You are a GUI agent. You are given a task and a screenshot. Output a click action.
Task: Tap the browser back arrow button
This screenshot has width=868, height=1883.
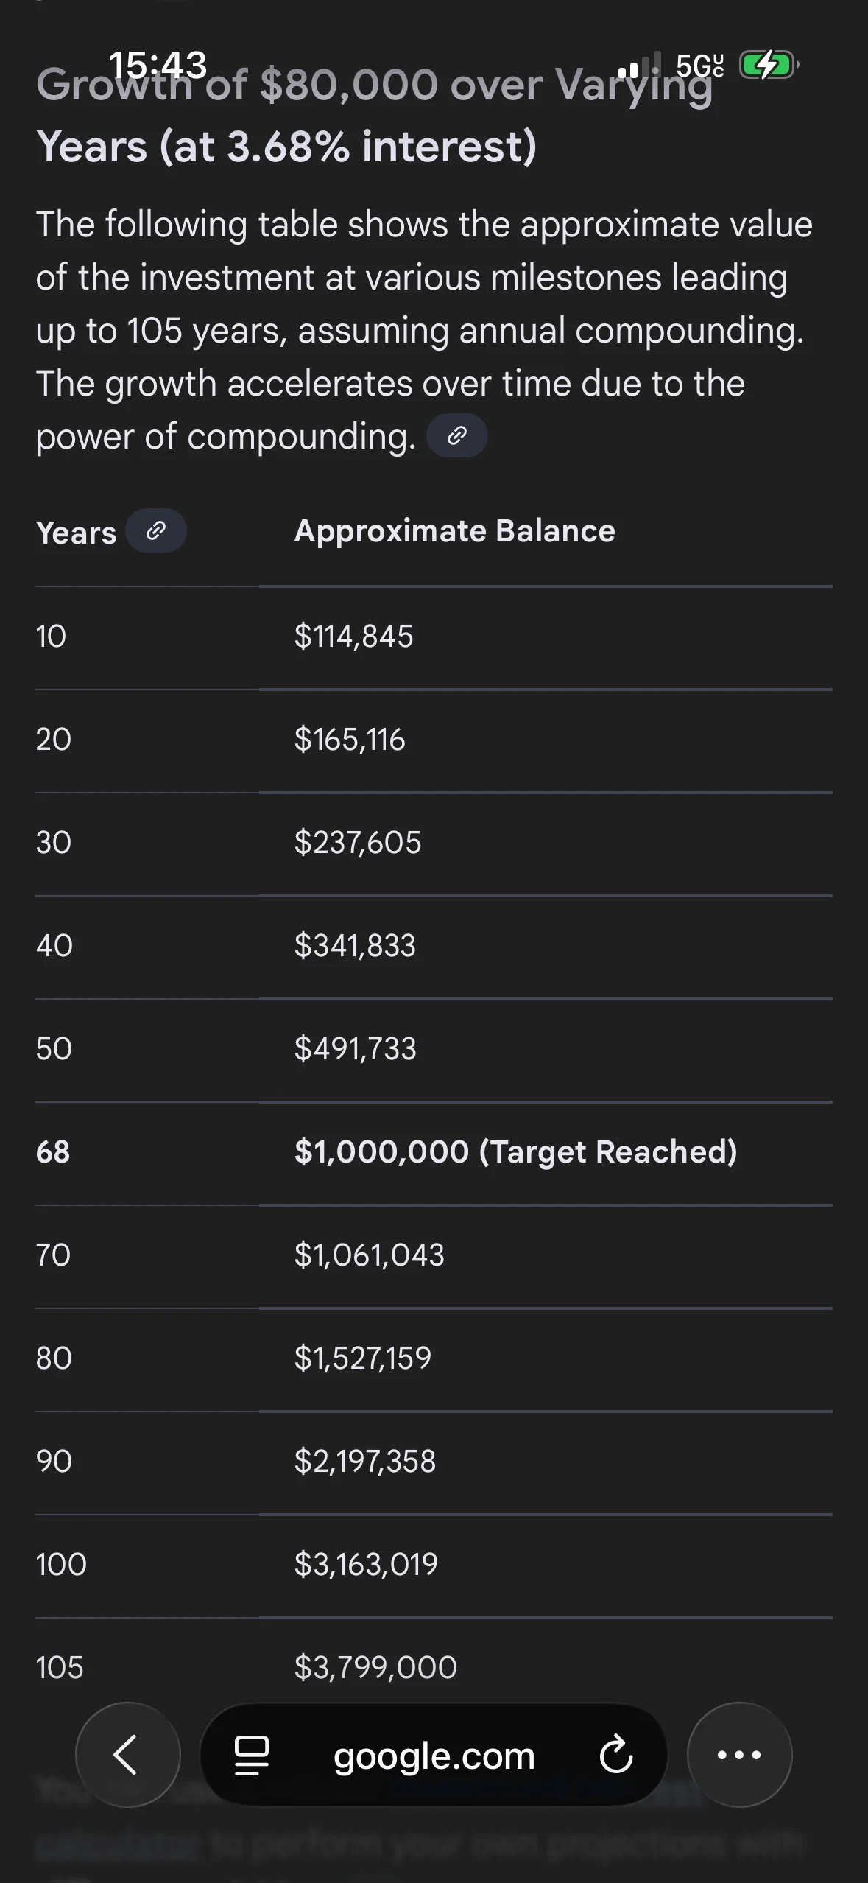pyautogui.click(x=128, y=1755)
